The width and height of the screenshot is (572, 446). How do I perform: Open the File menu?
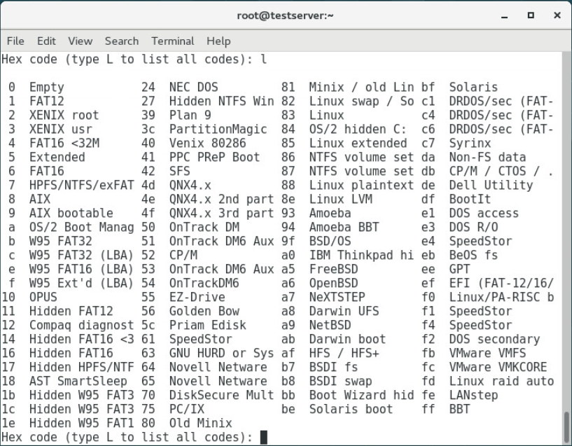15,41
